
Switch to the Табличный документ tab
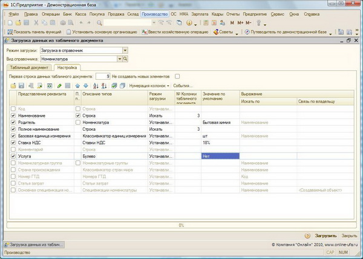click(29, 68)
